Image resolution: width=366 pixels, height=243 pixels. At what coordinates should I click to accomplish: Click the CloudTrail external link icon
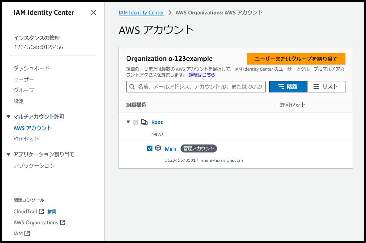click(x=41, y=211)
